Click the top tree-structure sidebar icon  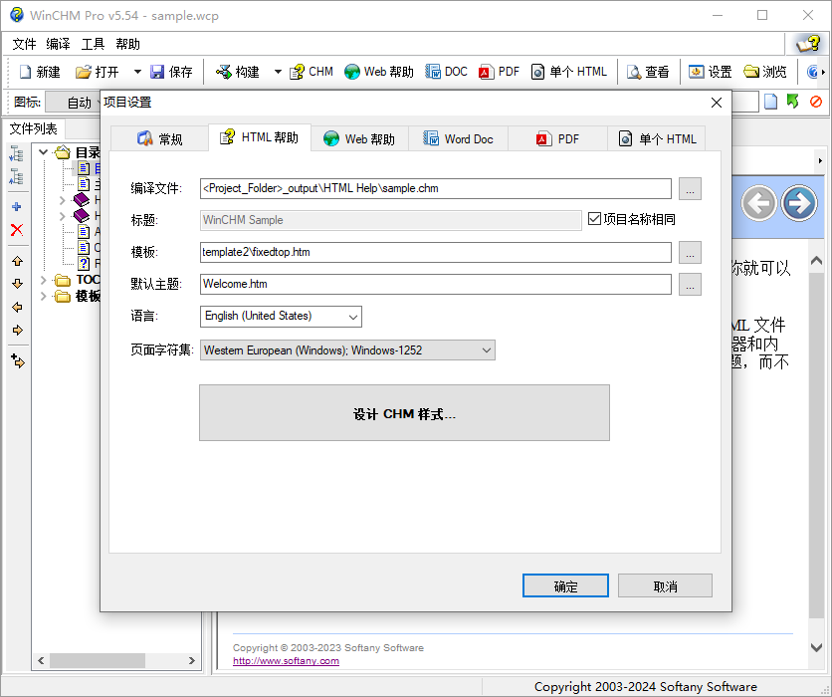tap(17, 153)
